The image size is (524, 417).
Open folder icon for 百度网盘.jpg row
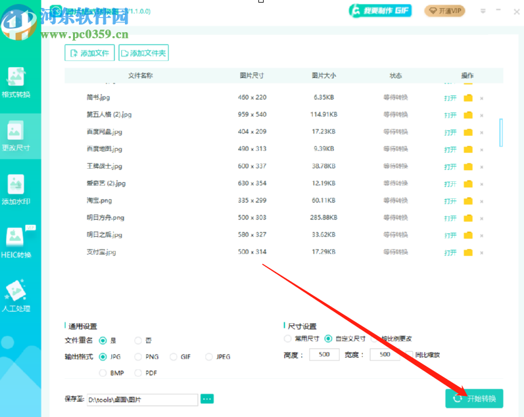(468, 132)
